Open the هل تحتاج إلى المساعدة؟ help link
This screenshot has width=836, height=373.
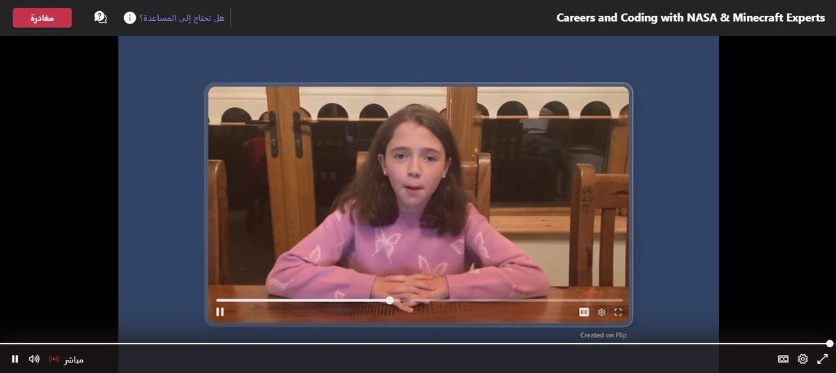click(182, 18)
